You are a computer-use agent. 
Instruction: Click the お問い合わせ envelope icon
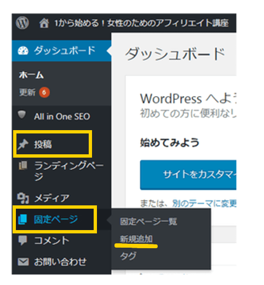coord(23,262)
